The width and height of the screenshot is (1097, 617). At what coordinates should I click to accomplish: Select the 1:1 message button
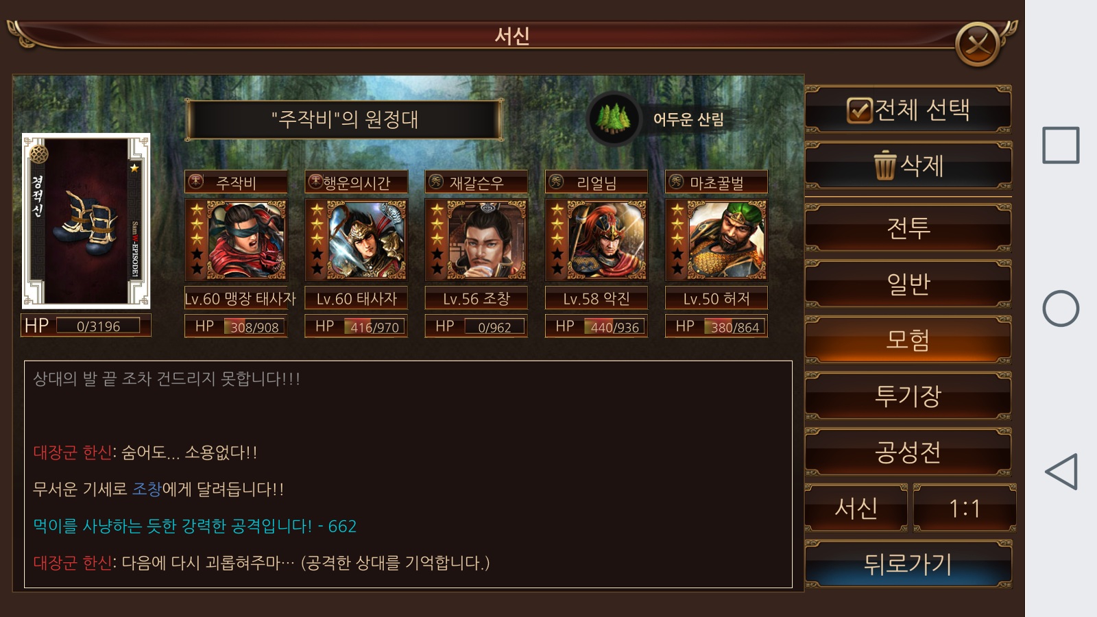pyautogui.click(x=965, y=508)
